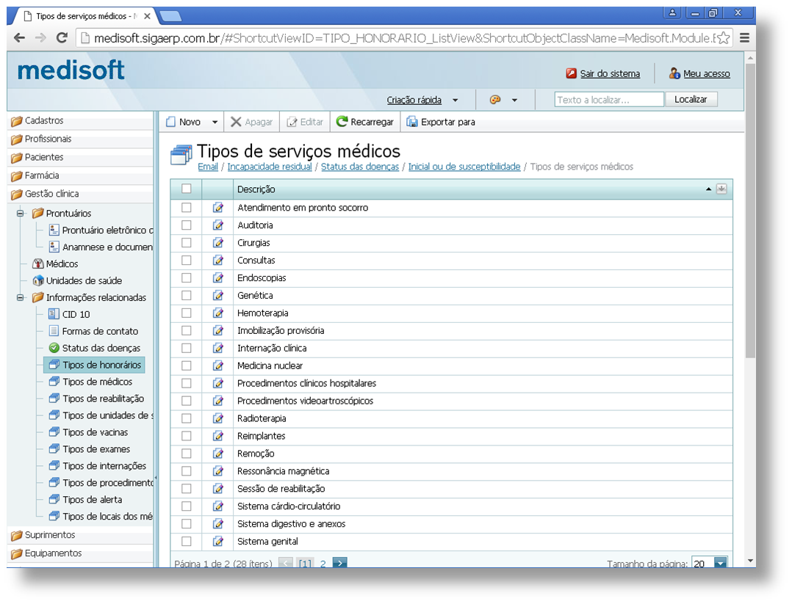Open the Equipamentos menu group
The height and width of the screenshot is (604, 792).
80,553
